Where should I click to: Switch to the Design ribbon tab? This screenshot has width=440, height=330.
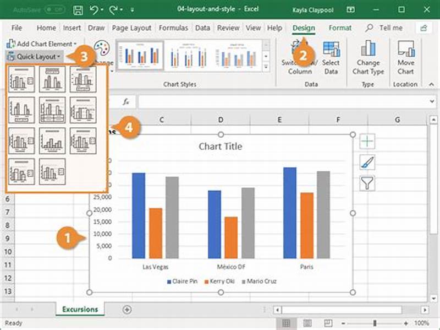304,28
